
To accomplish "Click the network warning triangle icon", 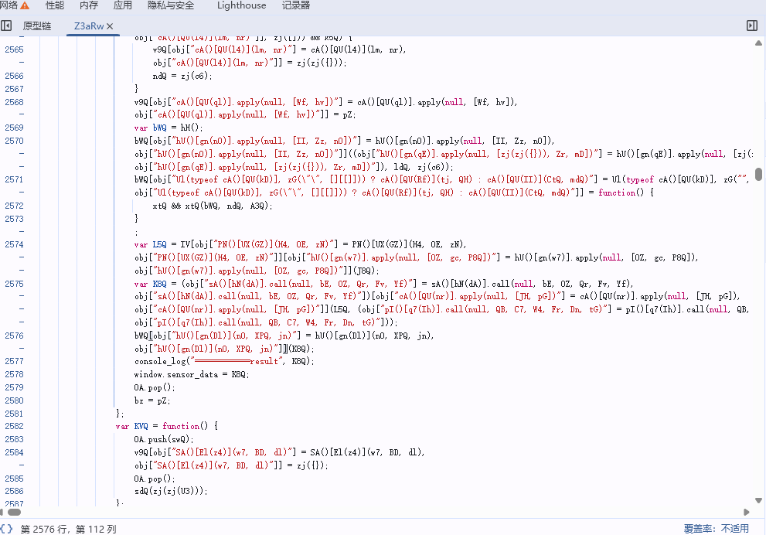I will click(25, 6).
